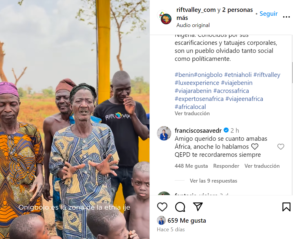View who liked: 659 Me gusta
The width and height of the screenshot is (293, 239).
point(187,221)
